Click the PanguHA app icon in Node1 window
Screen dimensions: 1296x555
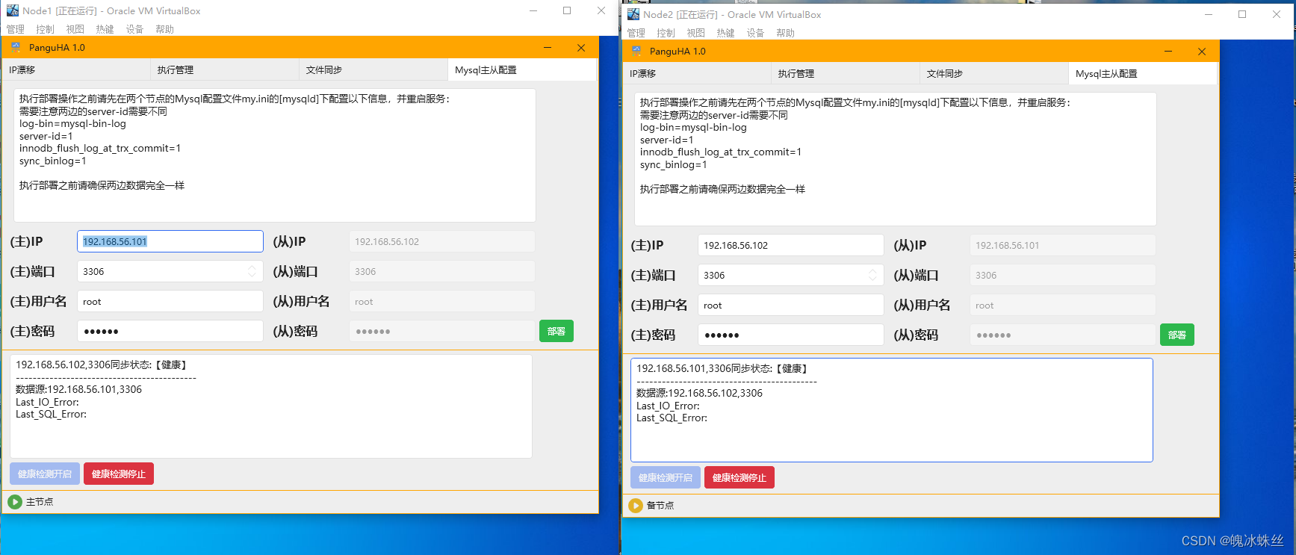tap(16, 47)
